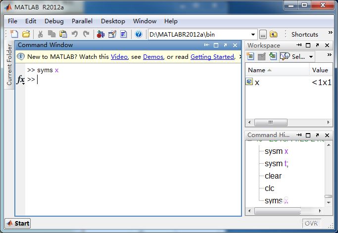Viewport: 338px width, 233px height.
Task: Select 'sysm x' history entry
Action: (276, 151)
